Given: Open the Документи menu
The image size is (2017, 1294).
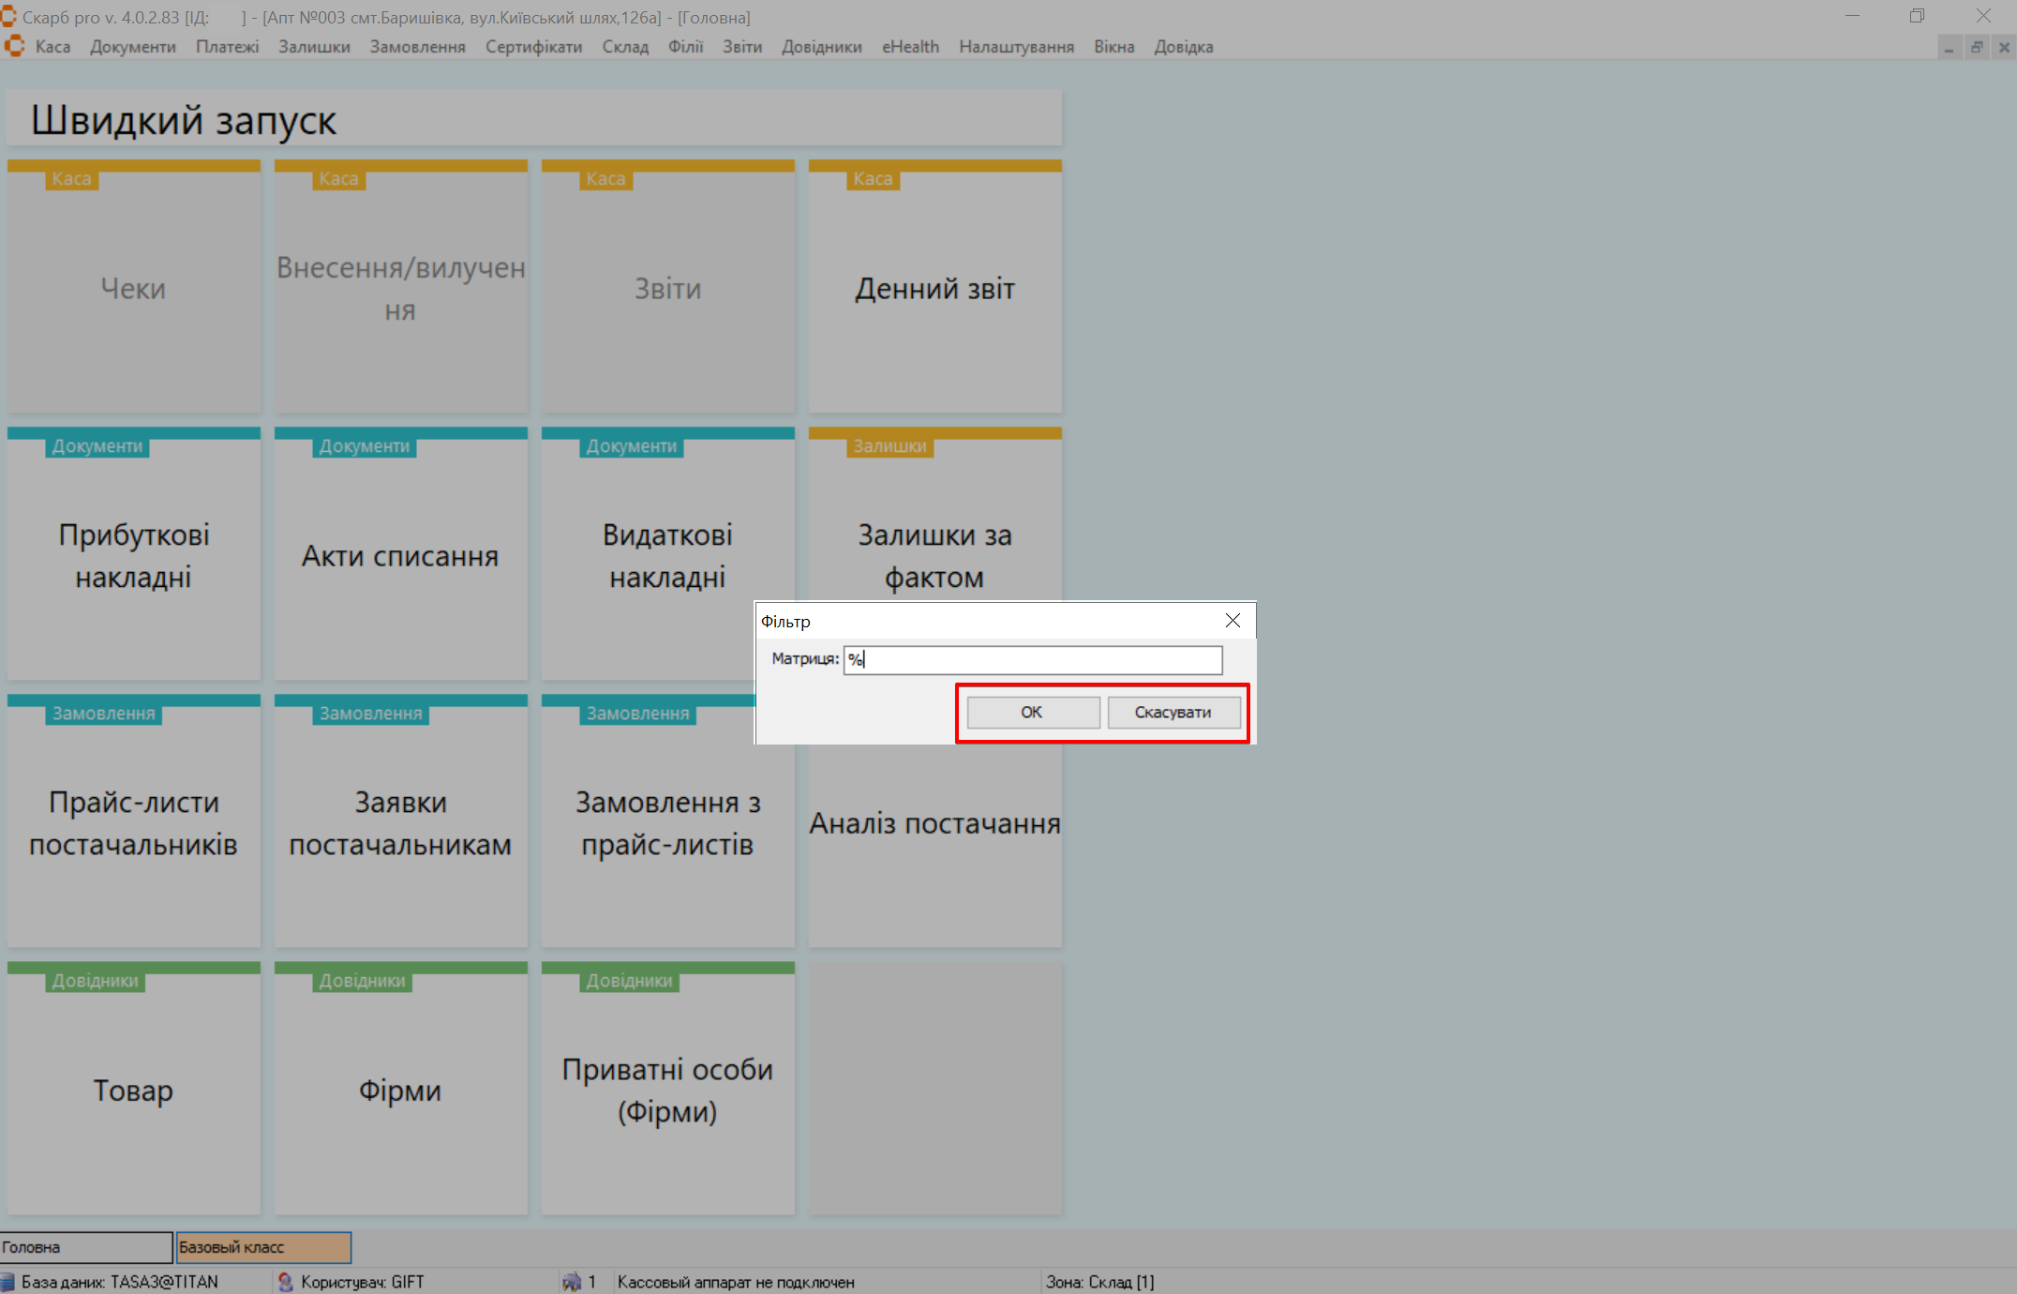Looking at the screenshot, I should pyautogui.click(x=132, y=47).
